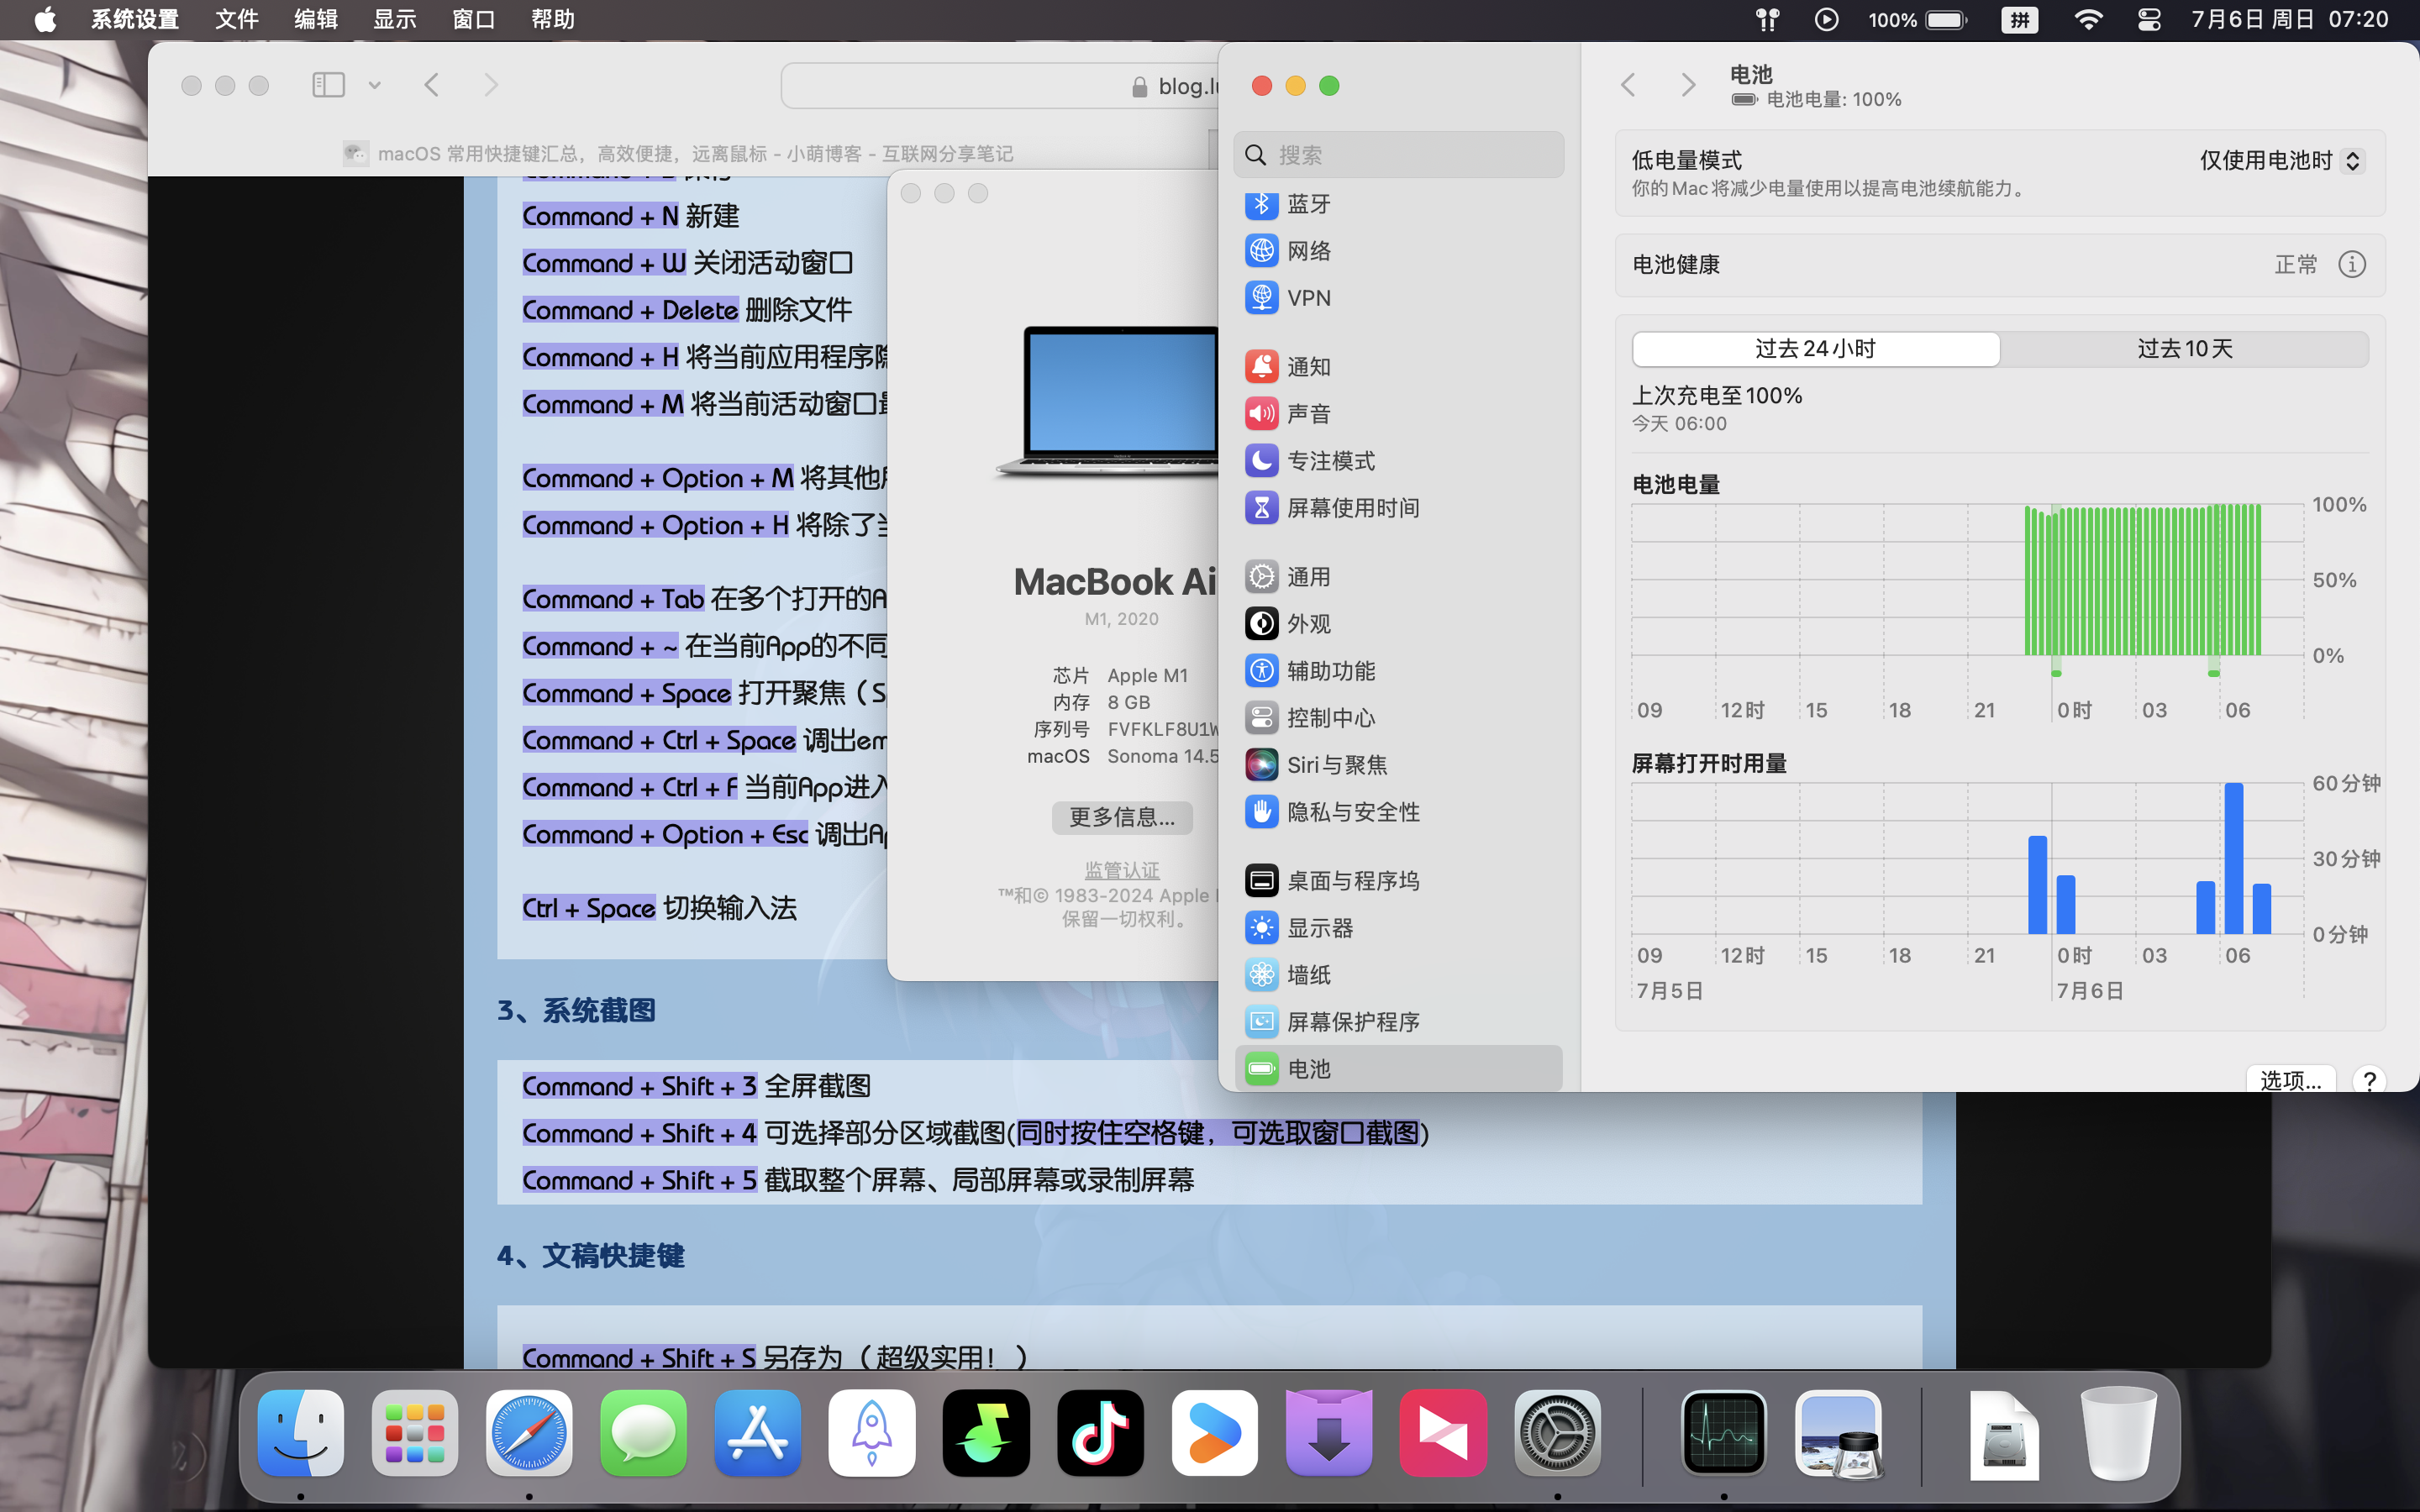Open Preview app from the Dock
Screen dimensions: 2420x1512
(1838, 1433)
